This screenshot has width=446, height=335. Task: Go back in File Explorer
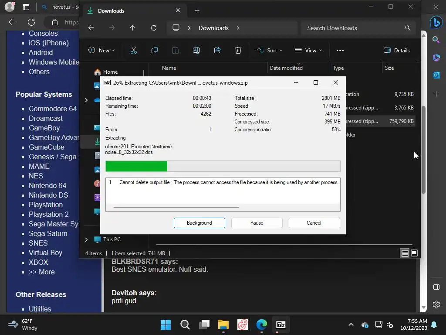[91, 28]
